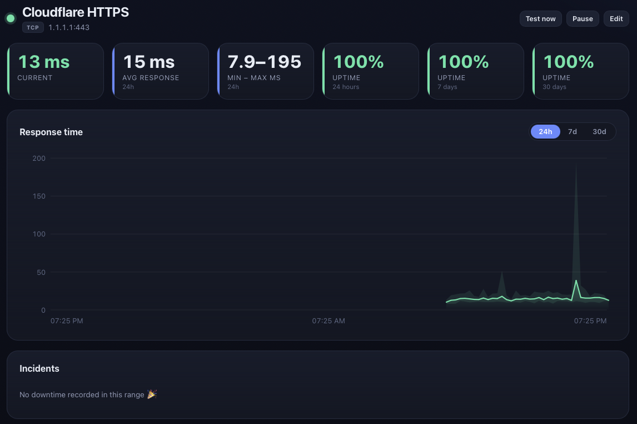Click the 30 days uptime card
The image size is (637, 424).
[580, 71]
